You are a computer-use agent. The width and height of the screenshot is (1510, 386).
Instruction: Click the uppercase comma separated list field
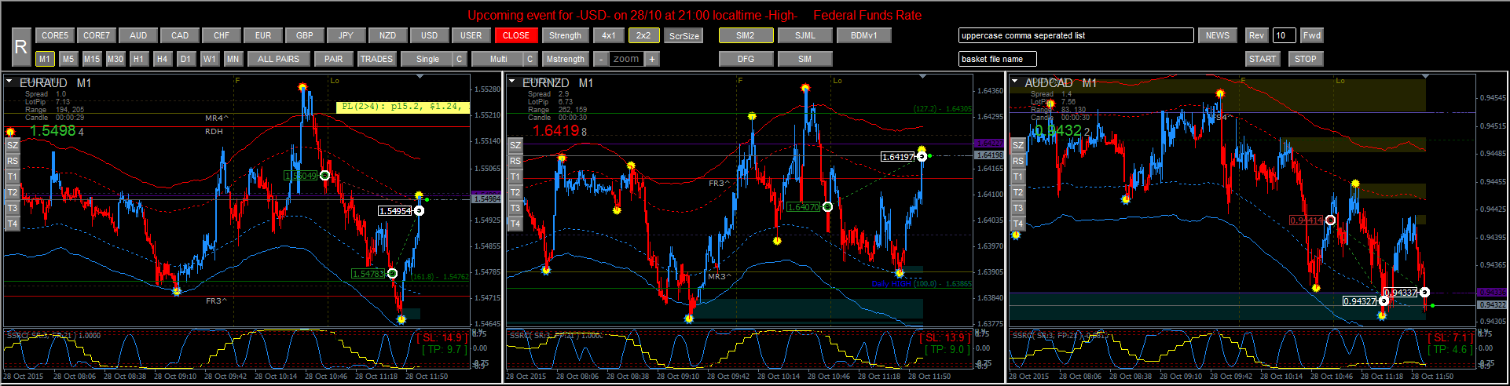[x=1076, y=35]
